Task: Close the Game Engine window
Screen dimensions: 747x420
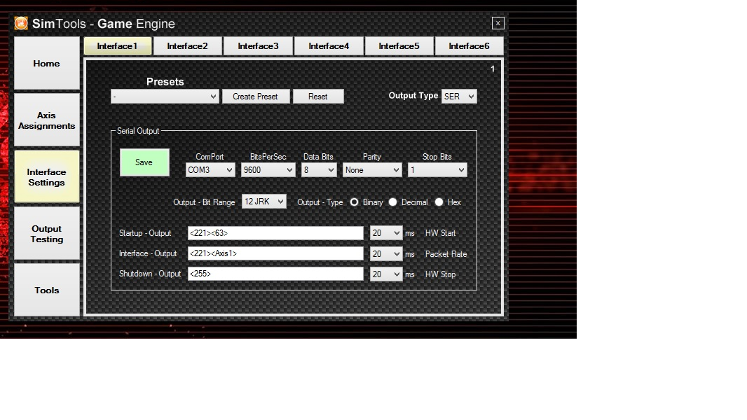Action: pyautogui.click(x=498, y=23)
